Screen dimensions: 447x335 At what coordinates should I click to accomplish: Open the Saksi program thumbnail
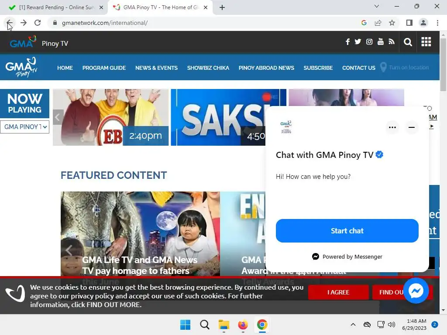(218, 117)
